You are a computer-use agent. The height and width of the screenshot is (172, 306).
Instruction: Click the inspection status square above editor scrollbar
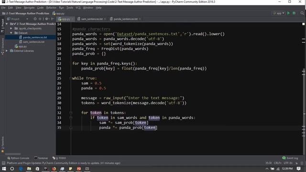click(303, 24)
